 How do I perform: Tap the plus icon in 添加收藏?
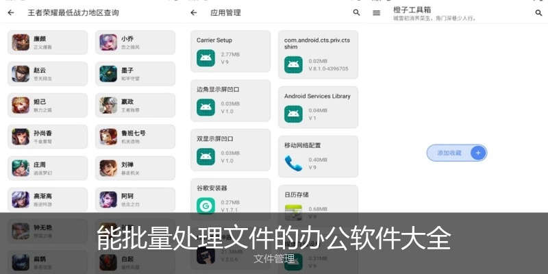pyautogui.click(x=478, y=153)
